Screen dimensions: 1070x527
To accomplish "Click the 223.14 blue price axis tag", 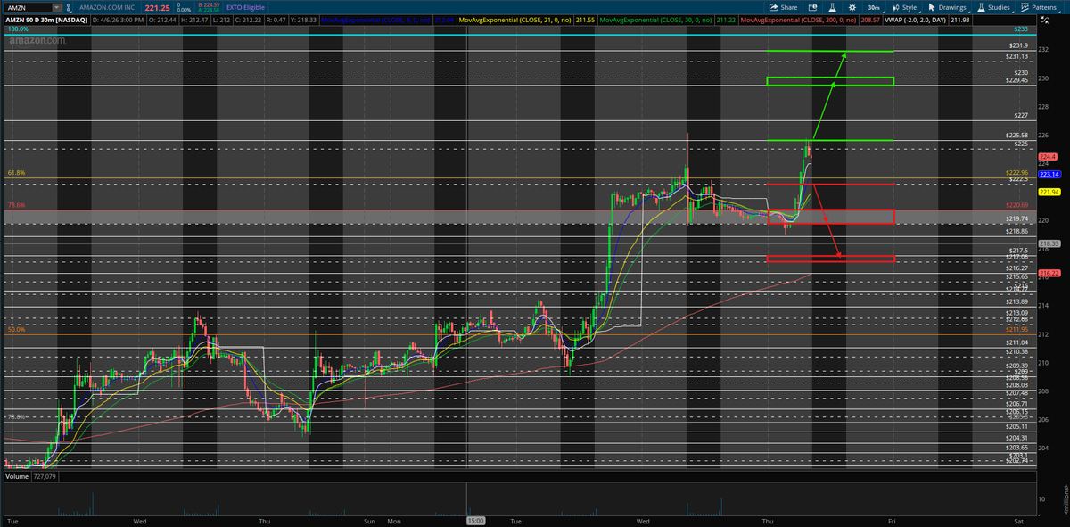I will point(1049,174).
